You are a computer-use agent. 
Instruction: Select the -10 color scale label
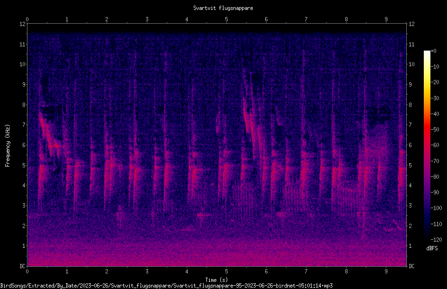[x=435, y=67]
